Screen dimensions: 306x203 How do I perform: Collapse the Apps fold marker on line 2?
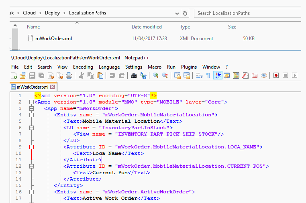click(31, 102)
